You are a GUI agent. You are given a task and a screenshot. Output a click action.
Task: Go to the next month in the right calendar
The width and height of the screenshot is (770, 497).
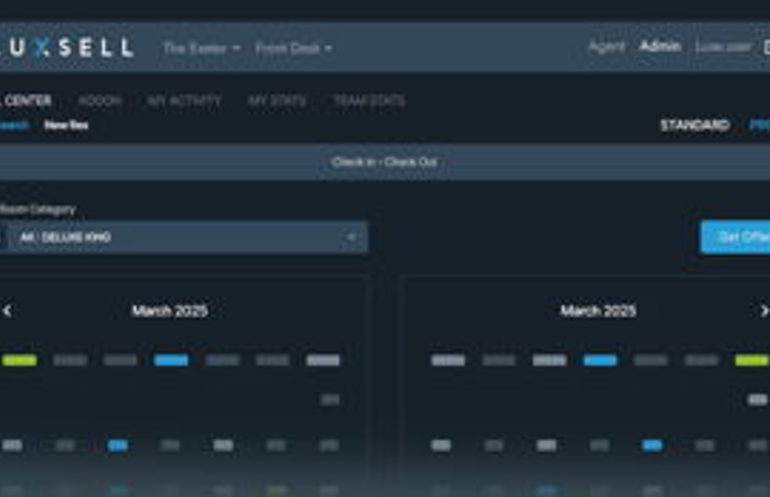point(764,311)
